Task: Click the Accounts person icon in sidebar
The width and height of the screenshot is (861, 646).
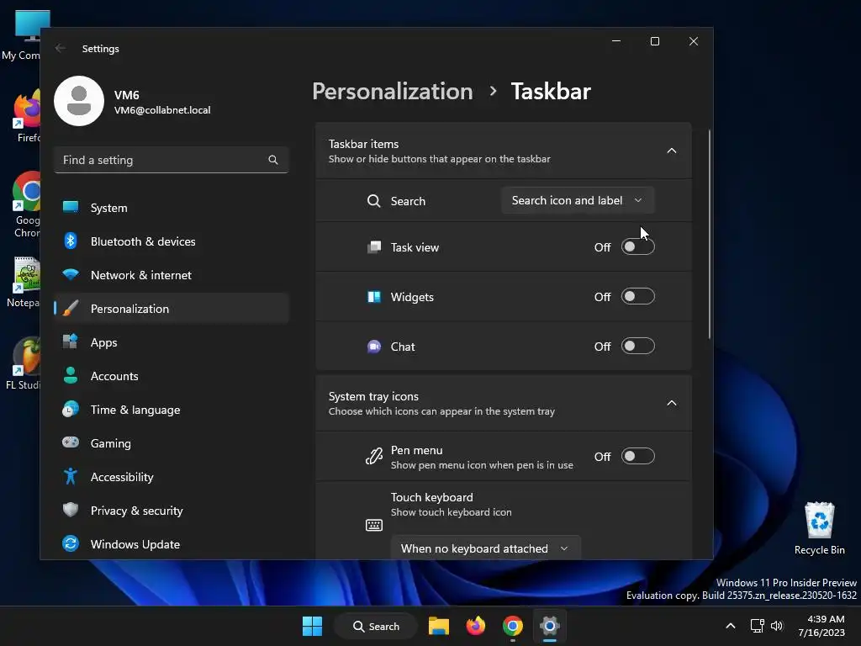Action: tap(71, 375)
